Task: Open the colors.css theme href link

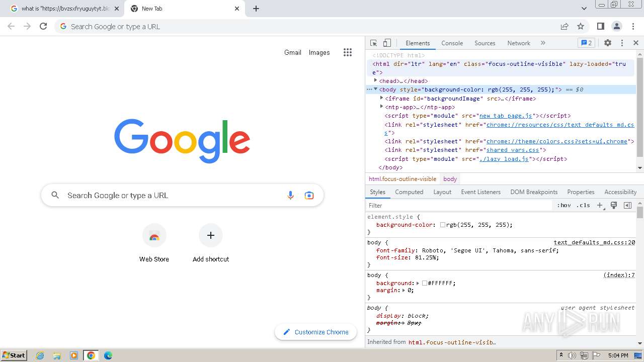Action: point(557,141)
